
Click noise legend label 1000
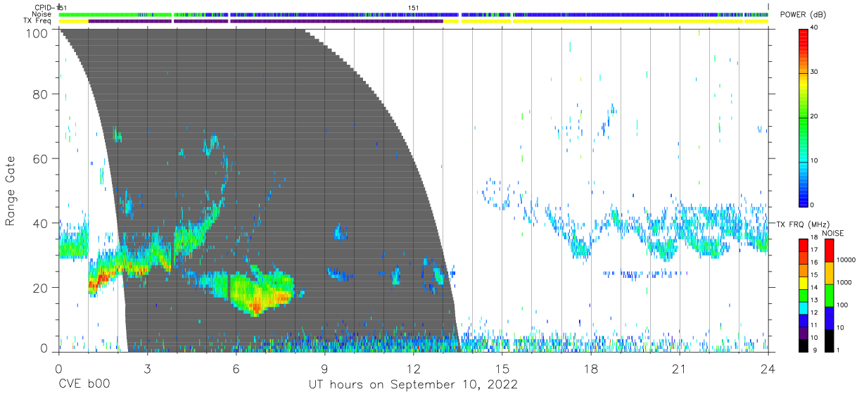coord(843,282)
